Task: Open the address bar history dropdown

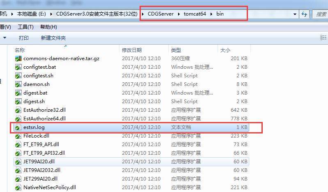Action: (x=295, y=14)
